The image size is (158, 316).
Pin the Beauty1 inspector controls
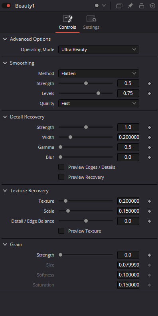pyautogui.click(x=130, y=6)
